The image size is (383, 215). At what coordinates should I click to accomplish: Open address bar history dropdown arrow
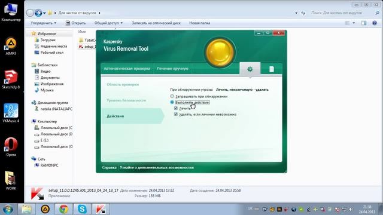[296, 13]
